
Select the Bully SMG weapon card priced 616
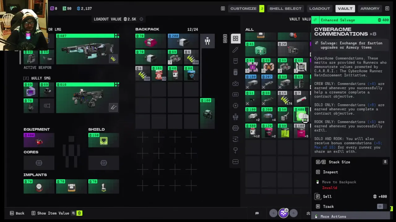88,97
